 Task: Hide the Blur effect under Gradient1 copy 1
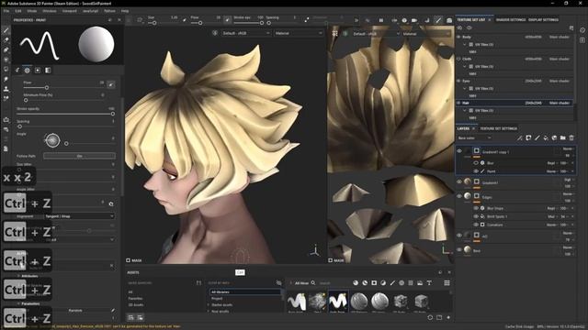476,163
